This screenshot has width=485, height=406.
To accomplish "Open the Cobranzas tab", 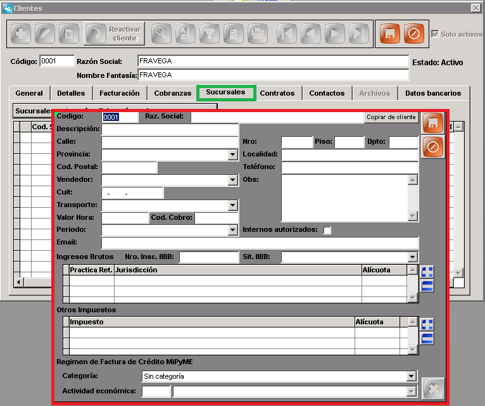I will (173, 93).
